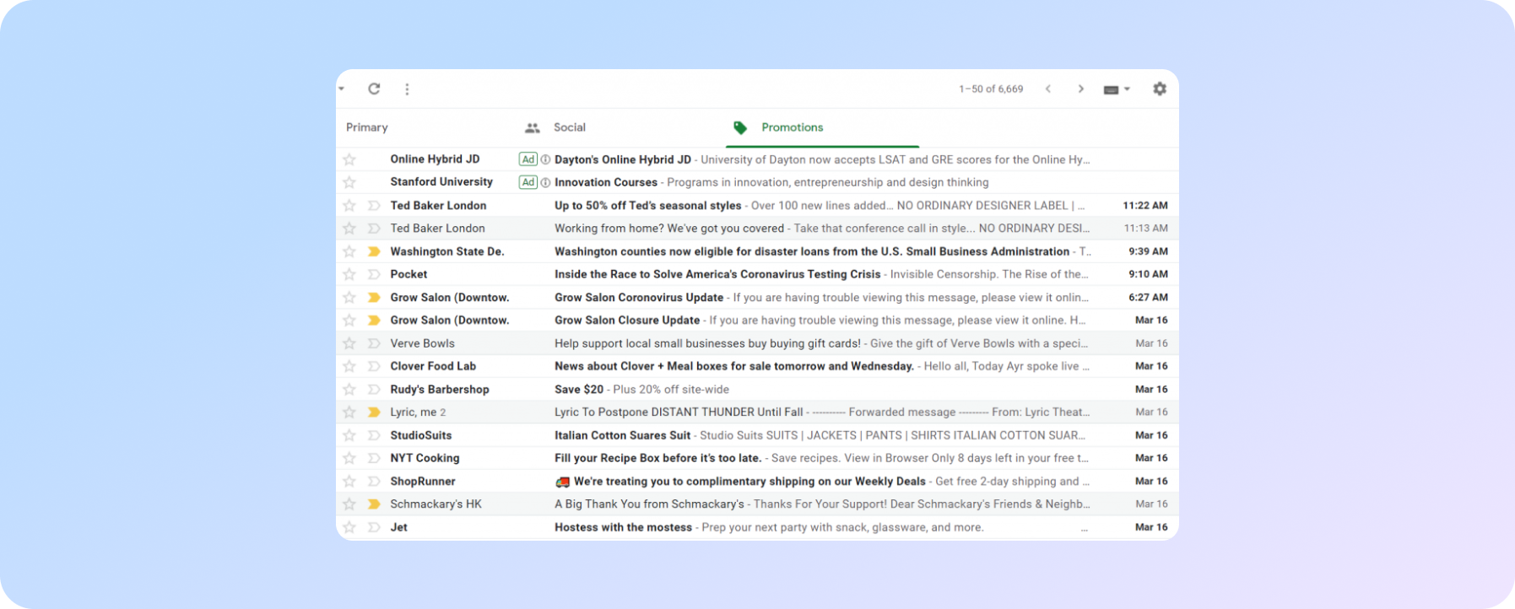Viewport: 1515px width, 609px height.
Task: Toggle yellow importance marker on Washington State De.
Action: coord(374,251)
